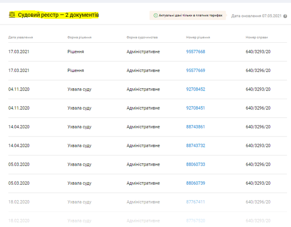The width and height of the screenshot is (291, 227).
Task: Open ruling 88060733 from 05.03.2020
Action: pyautogui.click(x=196, y=164)
